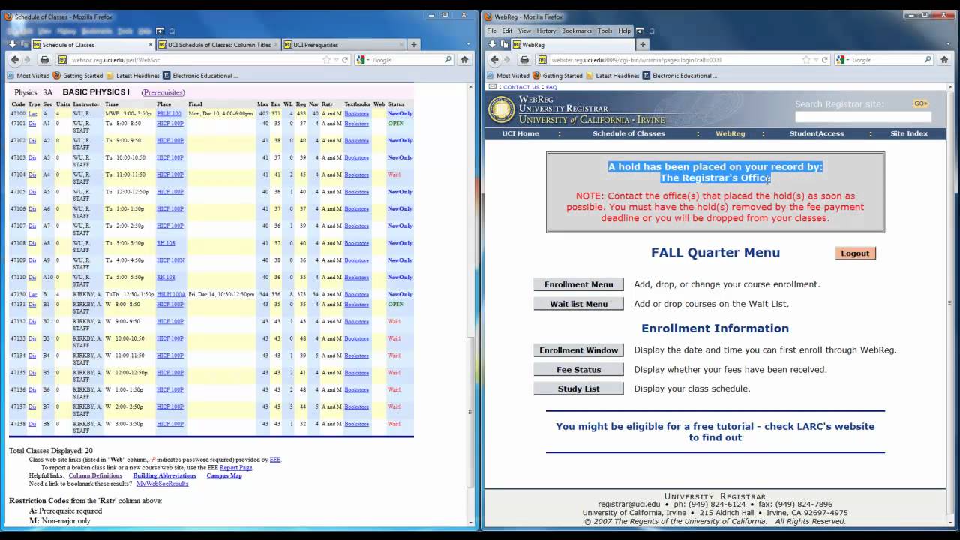
Task: Click the Enrollment Window button
Action: click(x=578, y=350)
